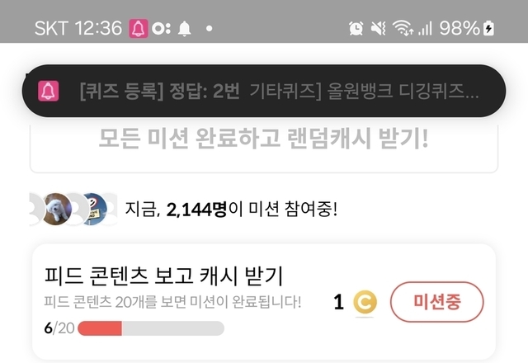This screenshot has height=363, width=528.
Task: Tap the alarm clock icon in the status bar
Action: 356,28
